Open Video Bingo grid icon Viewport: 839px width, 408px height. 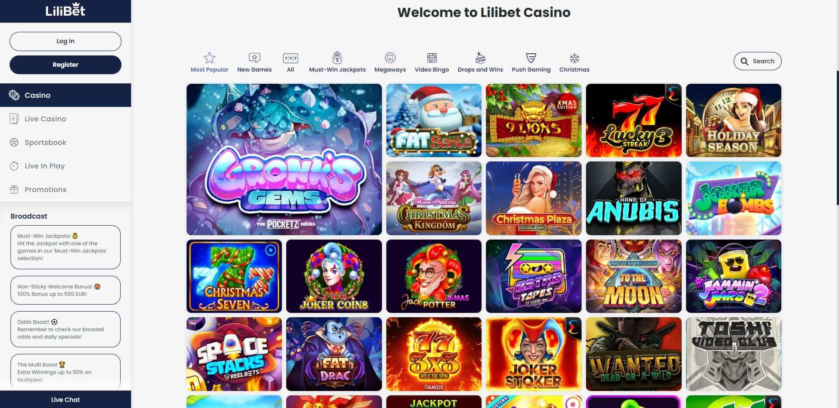[x=432, y=58]
